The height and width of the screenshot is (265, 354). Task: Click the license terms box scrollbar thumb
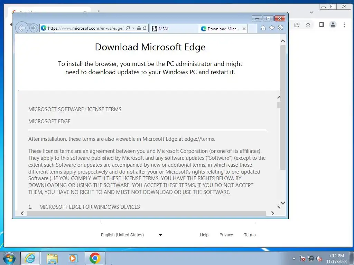tap(279, 105)
